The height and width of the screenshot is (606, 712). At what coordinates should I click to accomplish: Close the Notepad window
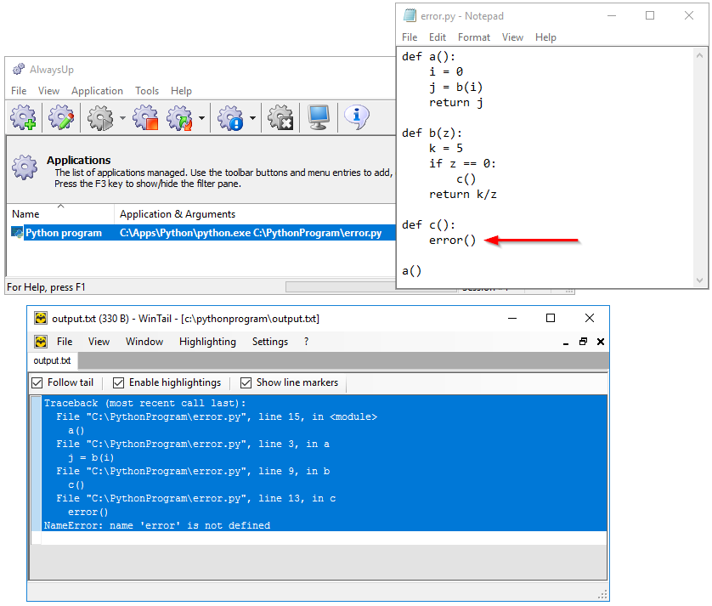tap(689, 15)
